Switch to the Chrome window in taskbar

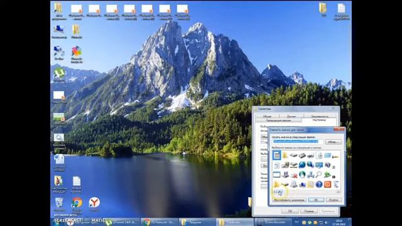tap(158, 222)
